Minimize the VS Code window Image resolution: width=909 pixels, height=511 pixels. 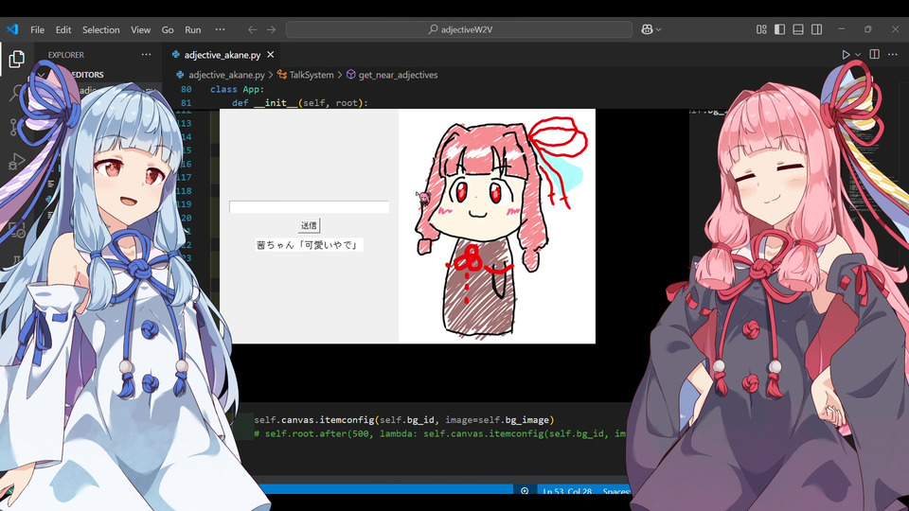point(841,29)
